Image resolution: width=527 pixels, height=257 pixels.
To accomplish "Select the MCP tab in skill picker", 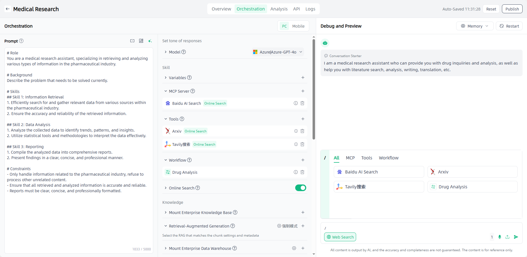I will click(350, 158).
